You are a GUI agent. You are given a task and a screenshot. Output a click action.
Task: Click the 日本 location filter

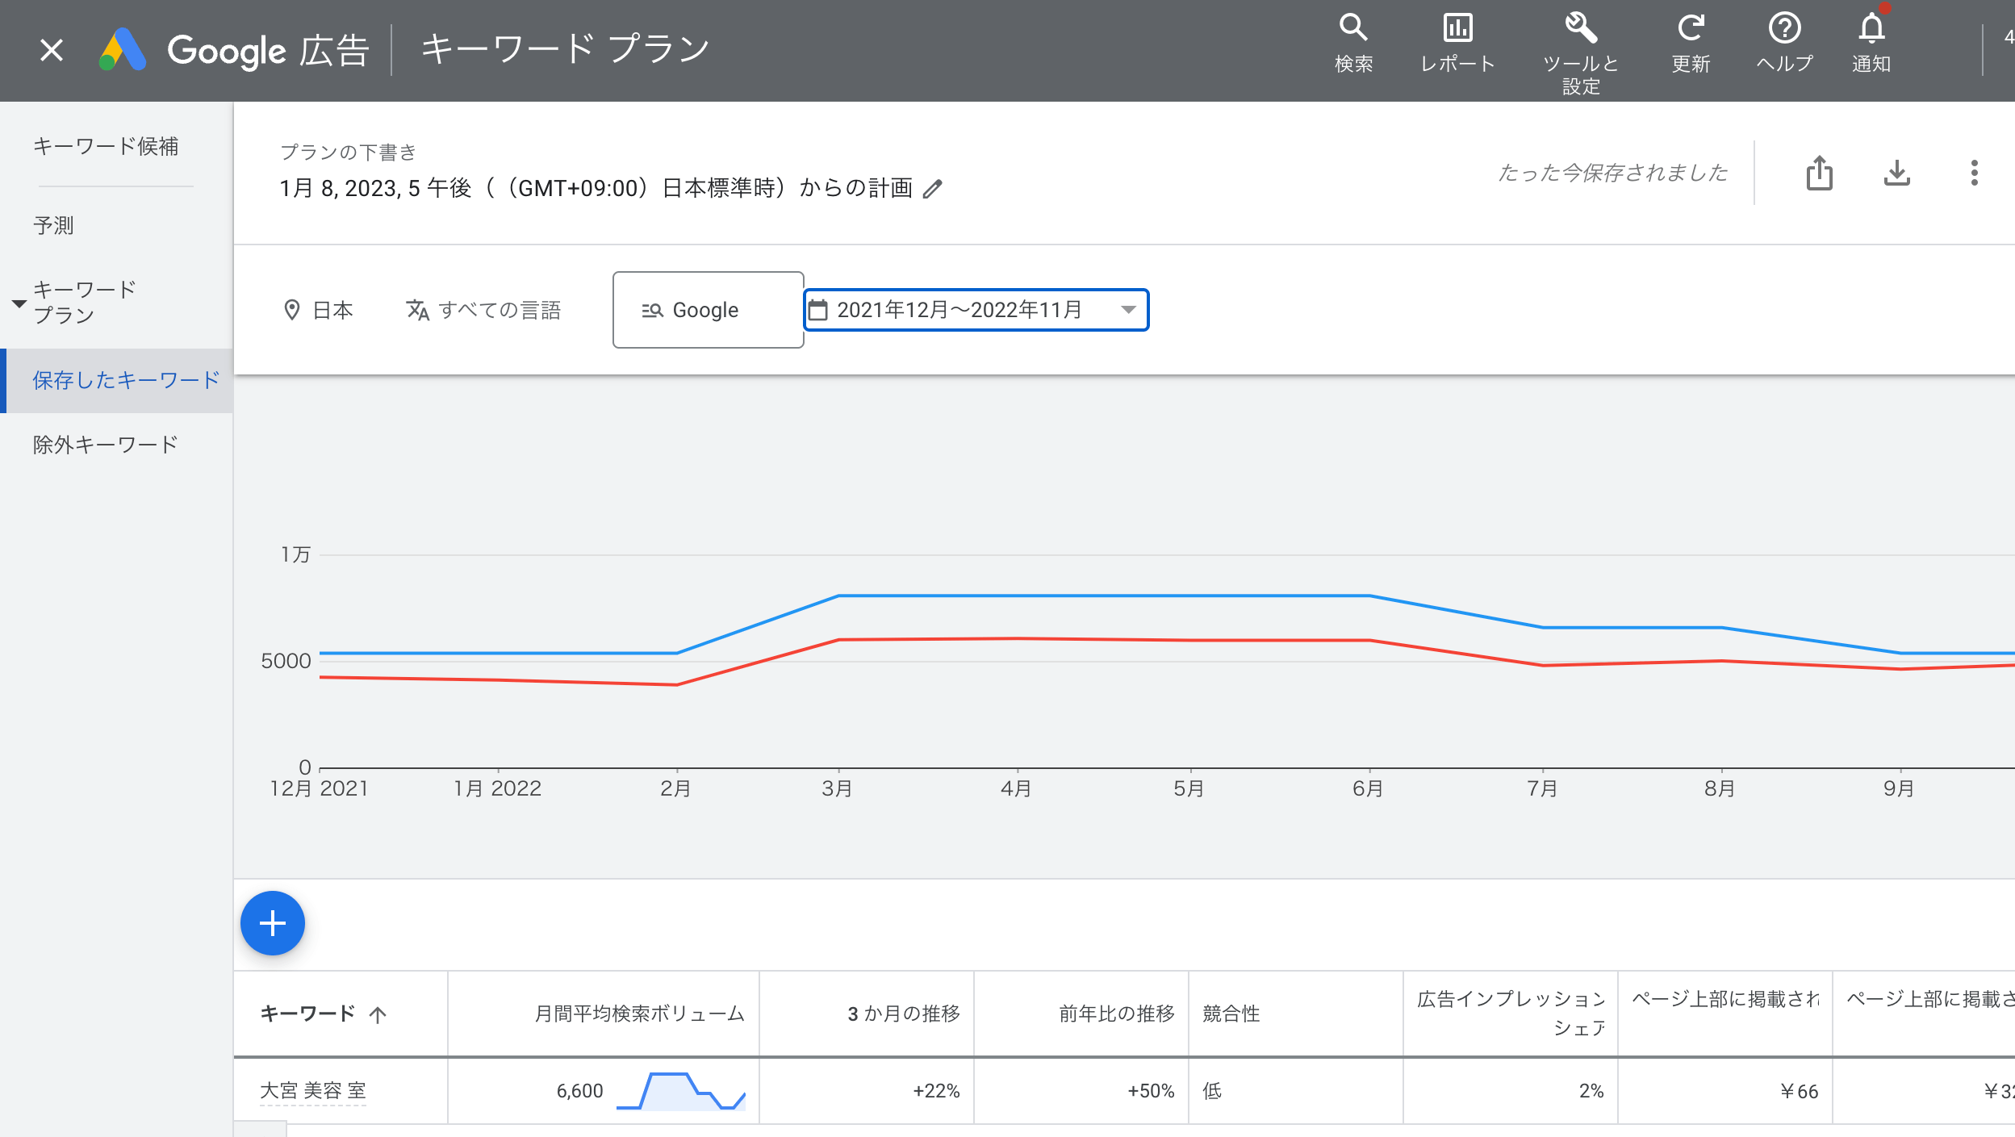[x=320, y=310]
